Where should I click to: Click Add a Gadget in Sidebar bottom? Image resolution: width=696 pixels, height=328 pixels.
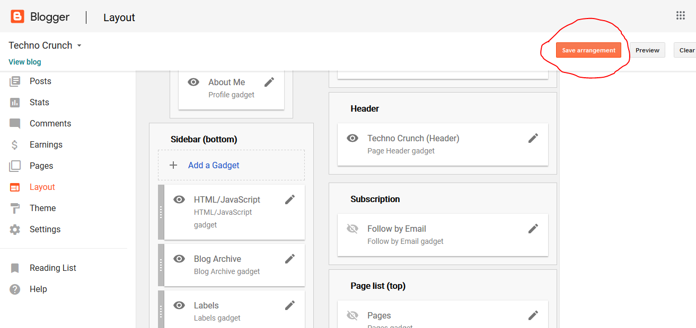[x=214, y=165]
